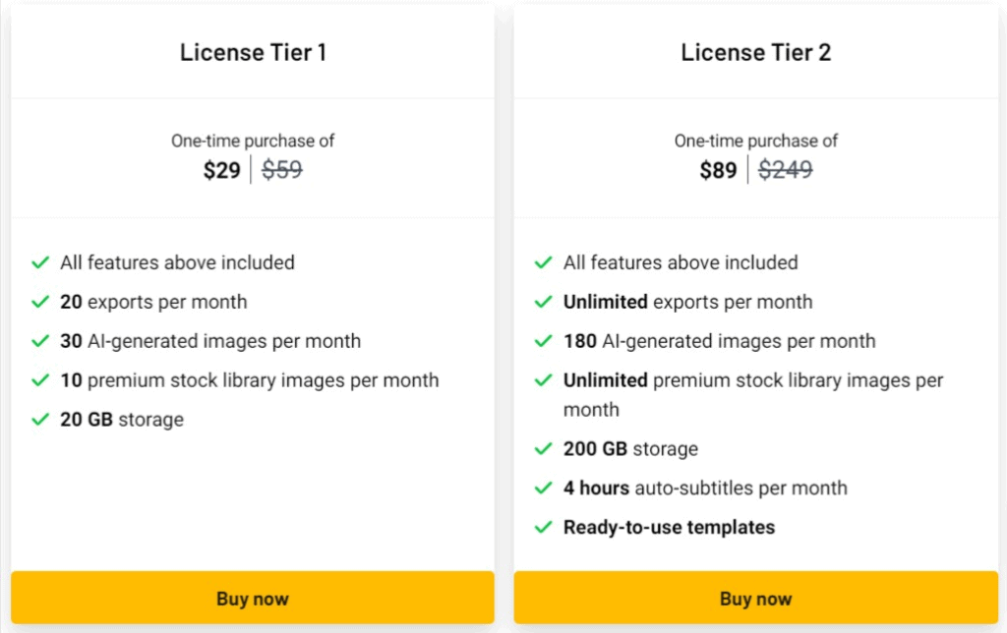Click the crossed-out $59 price

[x=282, y=169]
